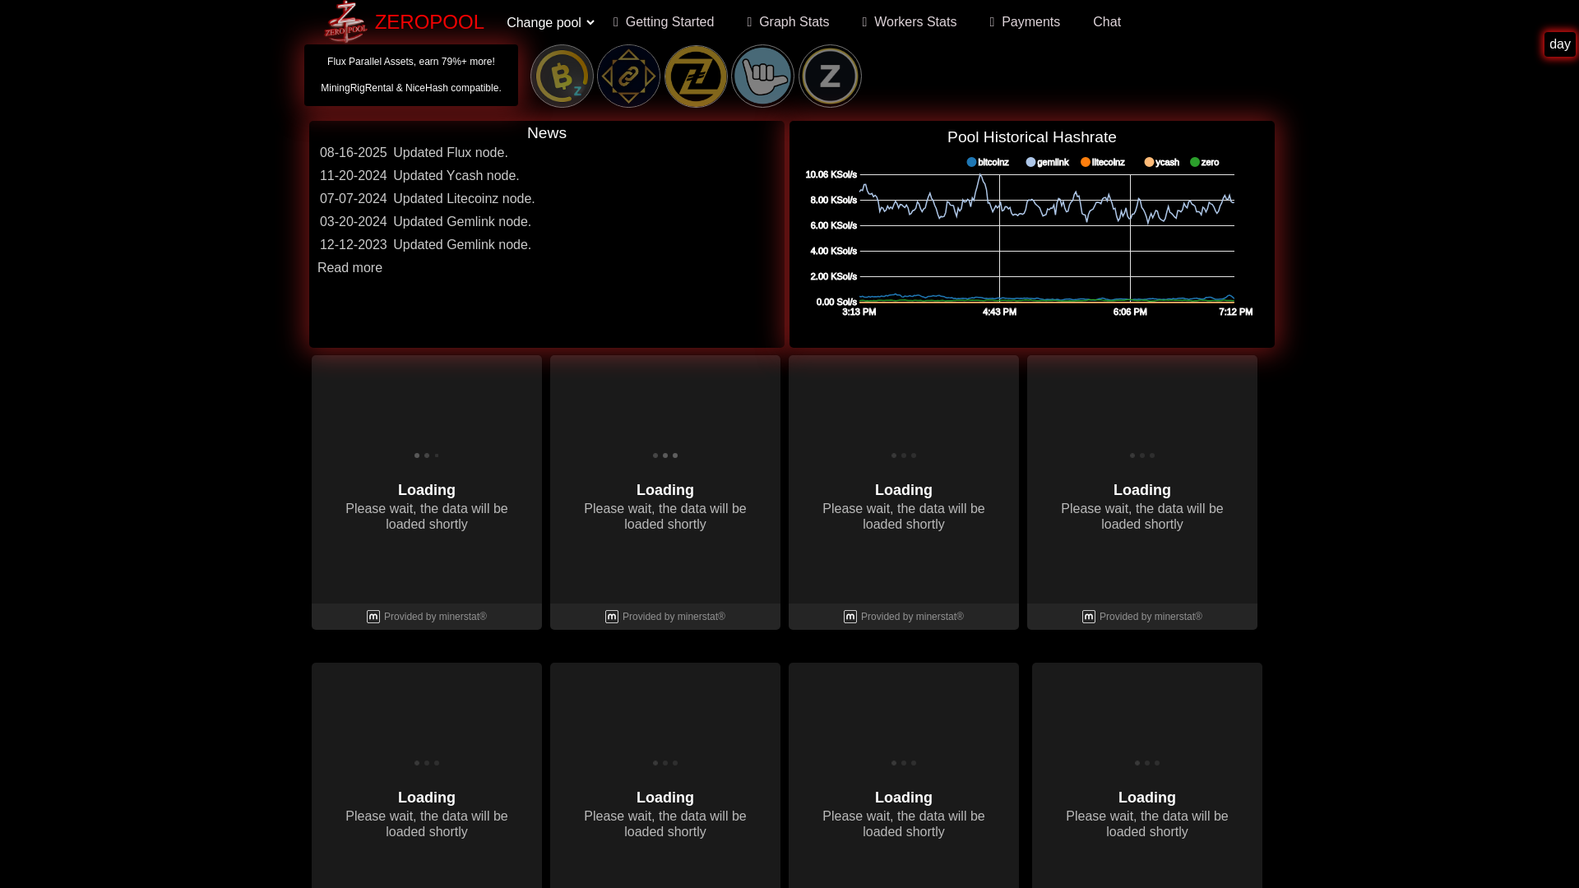Open the Litecoinz coin pool icon
This screenshot has width=1579, height=888.
pyautogui.click(x=696, y=76)
